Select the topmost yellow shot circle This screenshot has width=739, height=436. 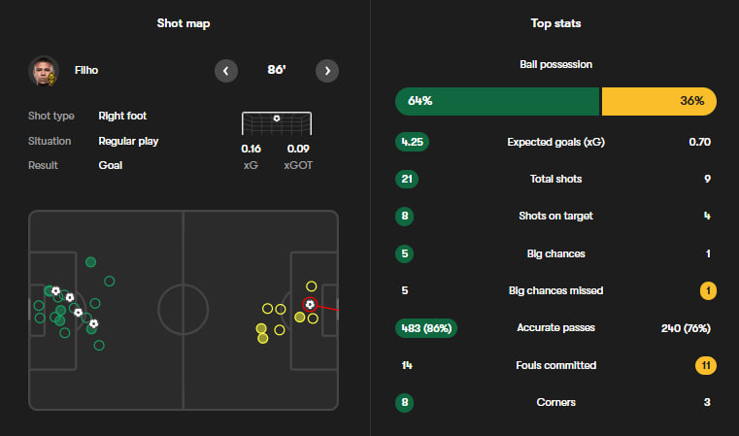311,286
